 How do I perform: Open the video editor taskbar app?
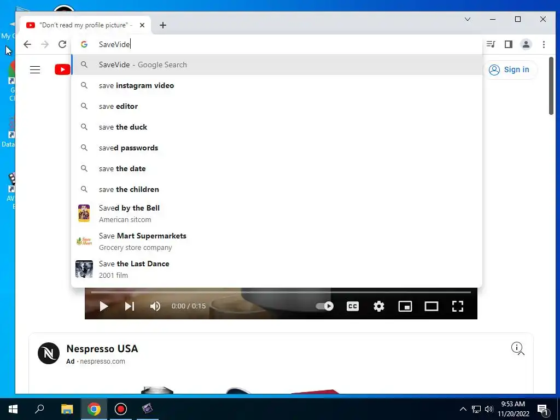(x=147, y=409)
